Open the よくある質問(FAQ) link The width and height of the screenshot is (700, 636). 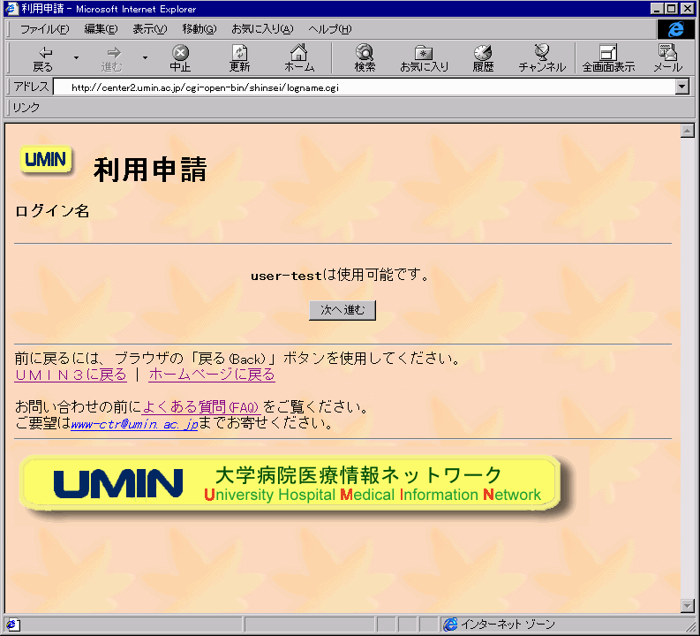coord(200,407)
